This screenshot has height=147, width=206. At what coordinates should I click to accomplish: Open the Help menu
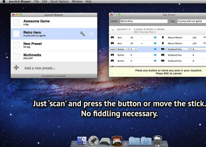pyautogui.click(x=89, y=2)
